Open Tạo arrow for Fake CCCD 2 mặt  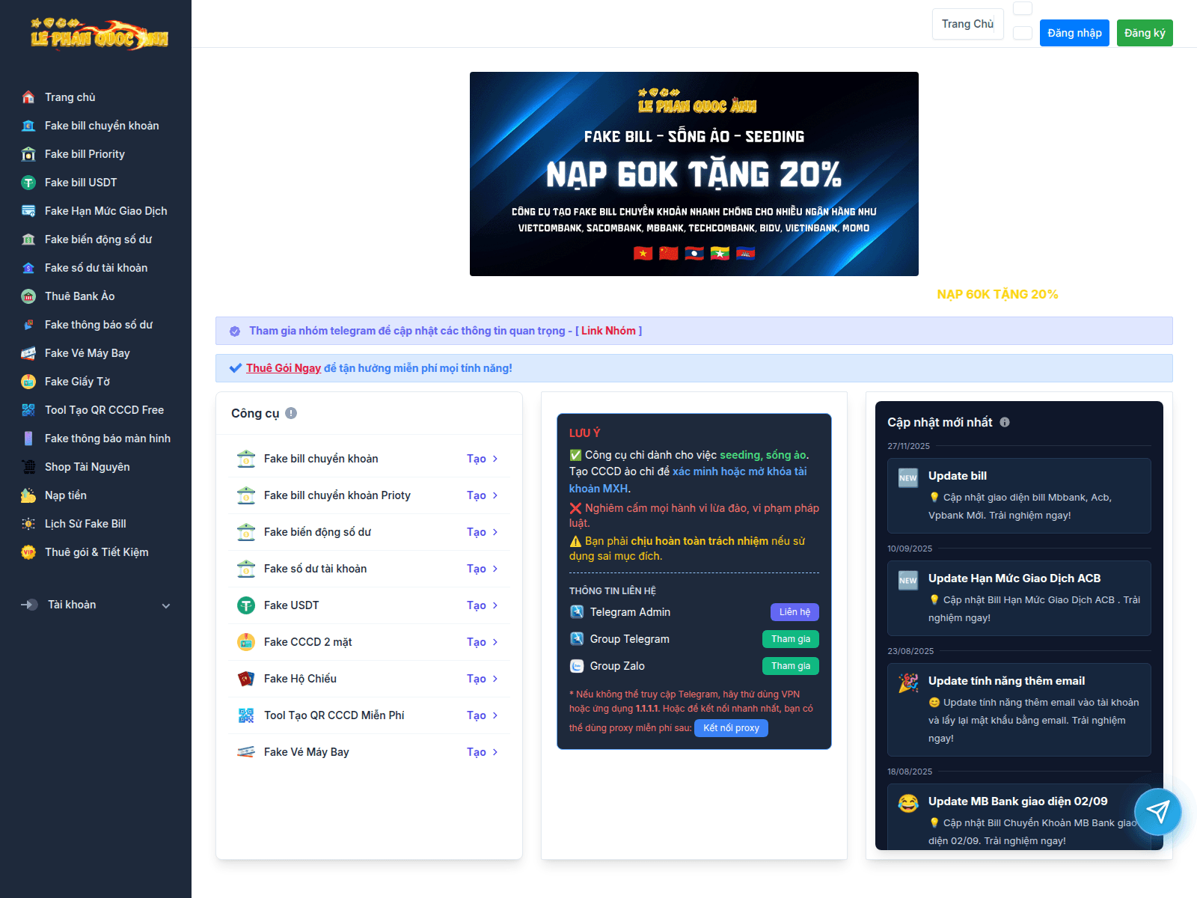point(483,642)
